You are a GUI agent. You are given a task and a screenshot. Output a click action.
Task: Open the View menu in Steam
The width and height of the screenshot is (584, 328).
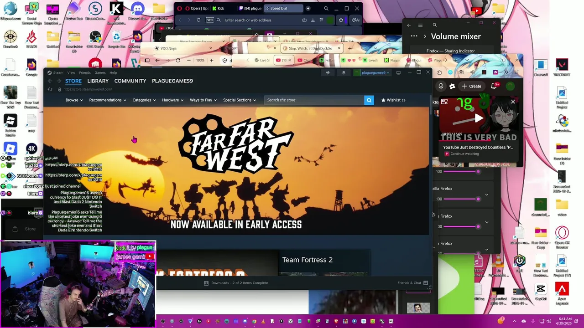71,72
